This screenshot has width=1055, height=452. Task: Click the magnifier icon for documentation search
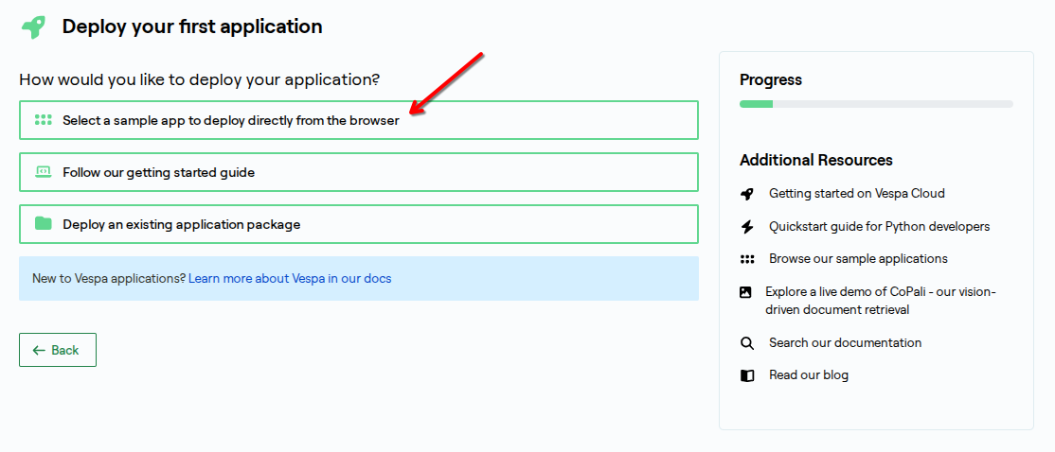point(747,343)
